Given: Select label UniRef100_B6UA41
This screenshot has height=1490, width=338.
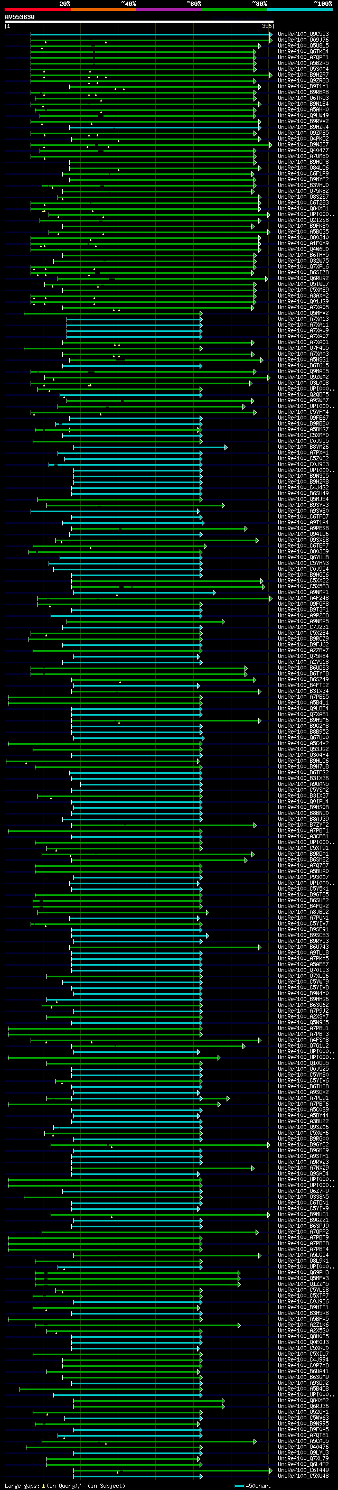Looking at the screenshot, I should [x=303, y=1371].
